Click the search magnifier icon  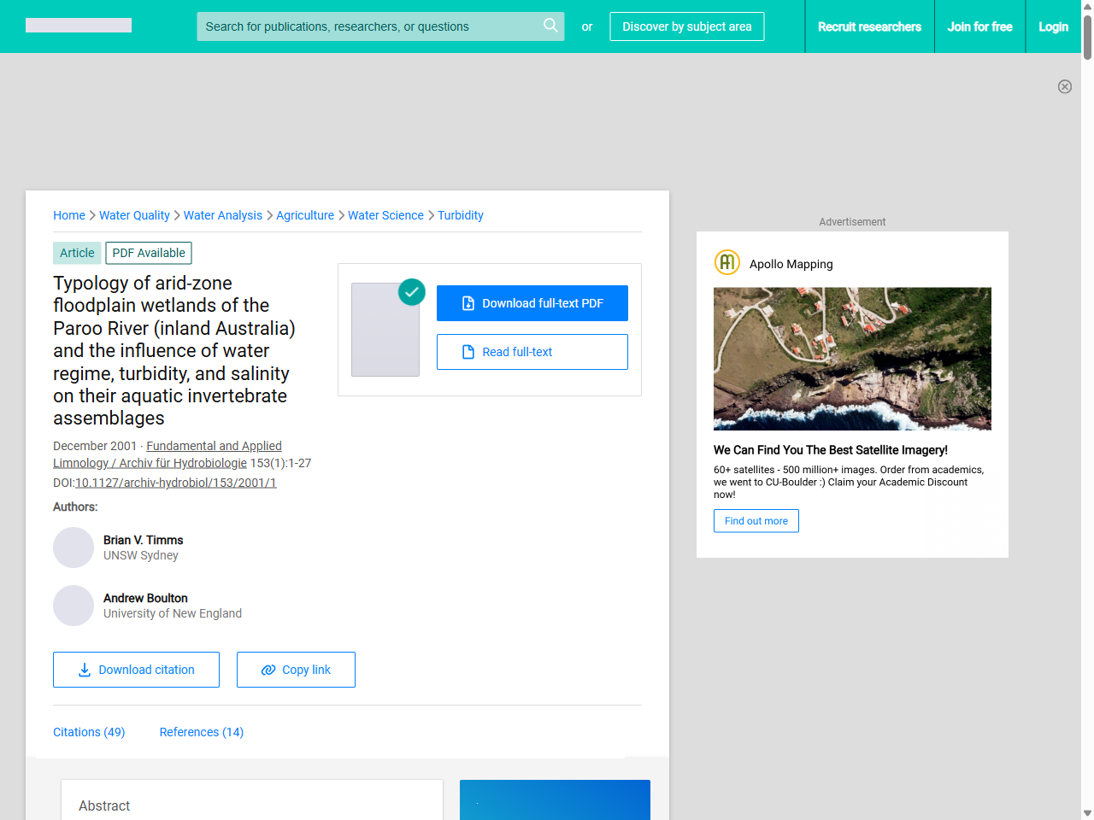[550, 26]
